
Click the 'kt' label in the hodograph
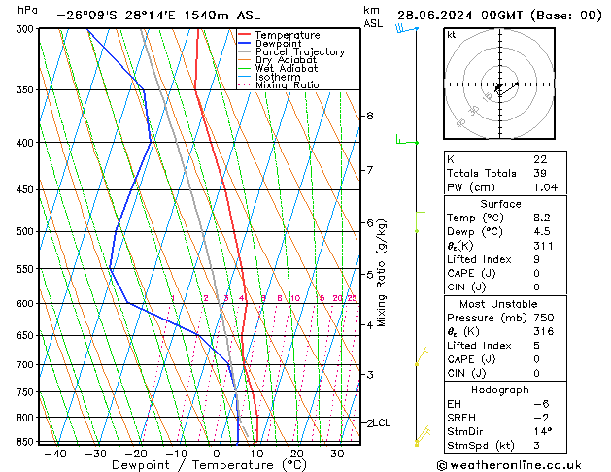[452, 35]
